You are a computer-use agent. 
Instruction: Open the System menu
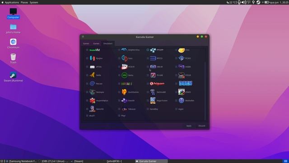(x=34, y=2)
